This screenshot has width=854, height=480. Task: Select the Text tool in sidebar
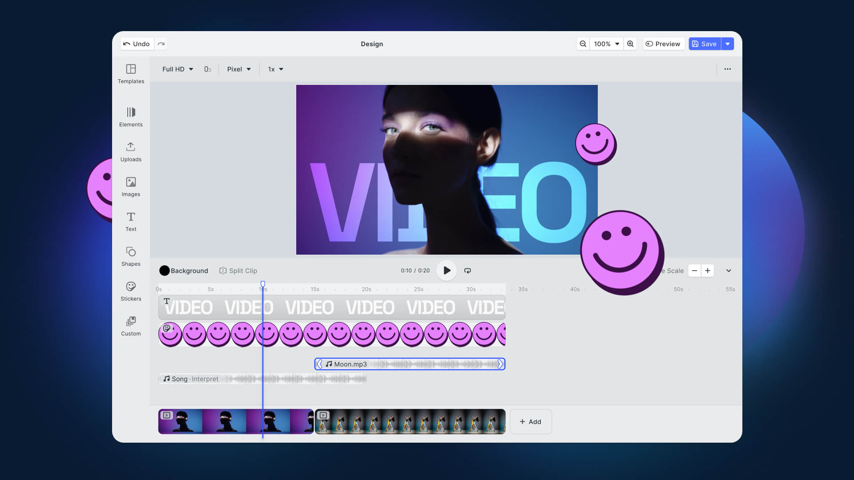pos(131,221)
